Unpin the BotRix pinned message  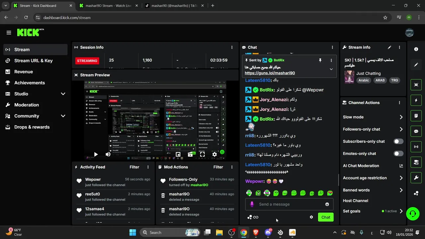[x=320, y=60]
